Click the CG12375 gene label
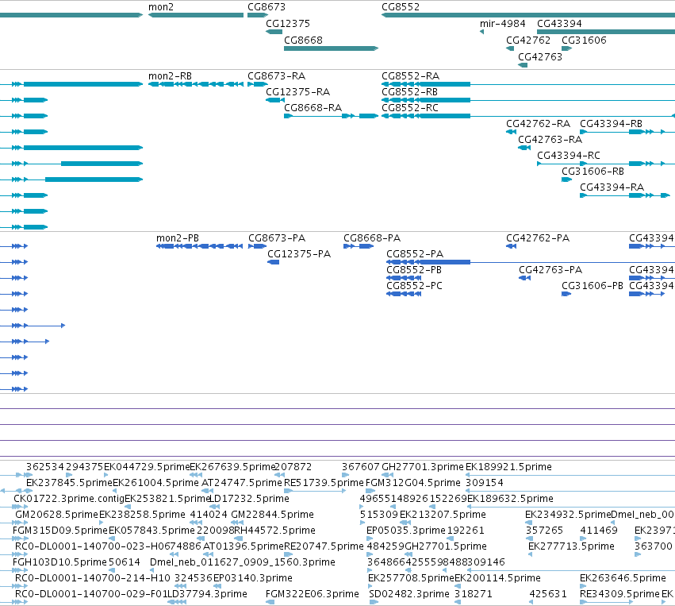The image size is (675, 606). tap(288, 23)
